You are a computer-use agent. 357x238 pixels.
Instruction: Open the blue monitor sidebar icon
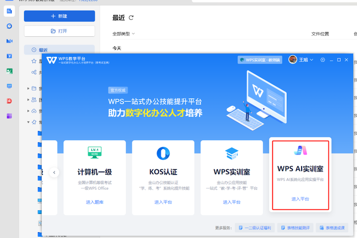(x=9, y=86)
